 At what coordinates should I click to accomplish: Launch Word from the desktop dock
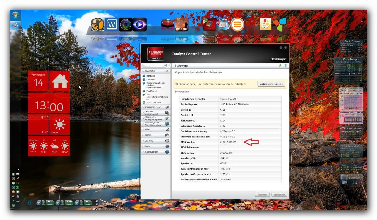coord(111,25)
